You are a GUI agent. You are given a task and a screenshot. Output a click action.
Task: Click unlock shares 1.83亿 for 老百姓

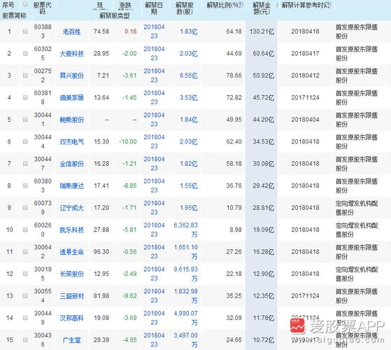coord(189,31)
